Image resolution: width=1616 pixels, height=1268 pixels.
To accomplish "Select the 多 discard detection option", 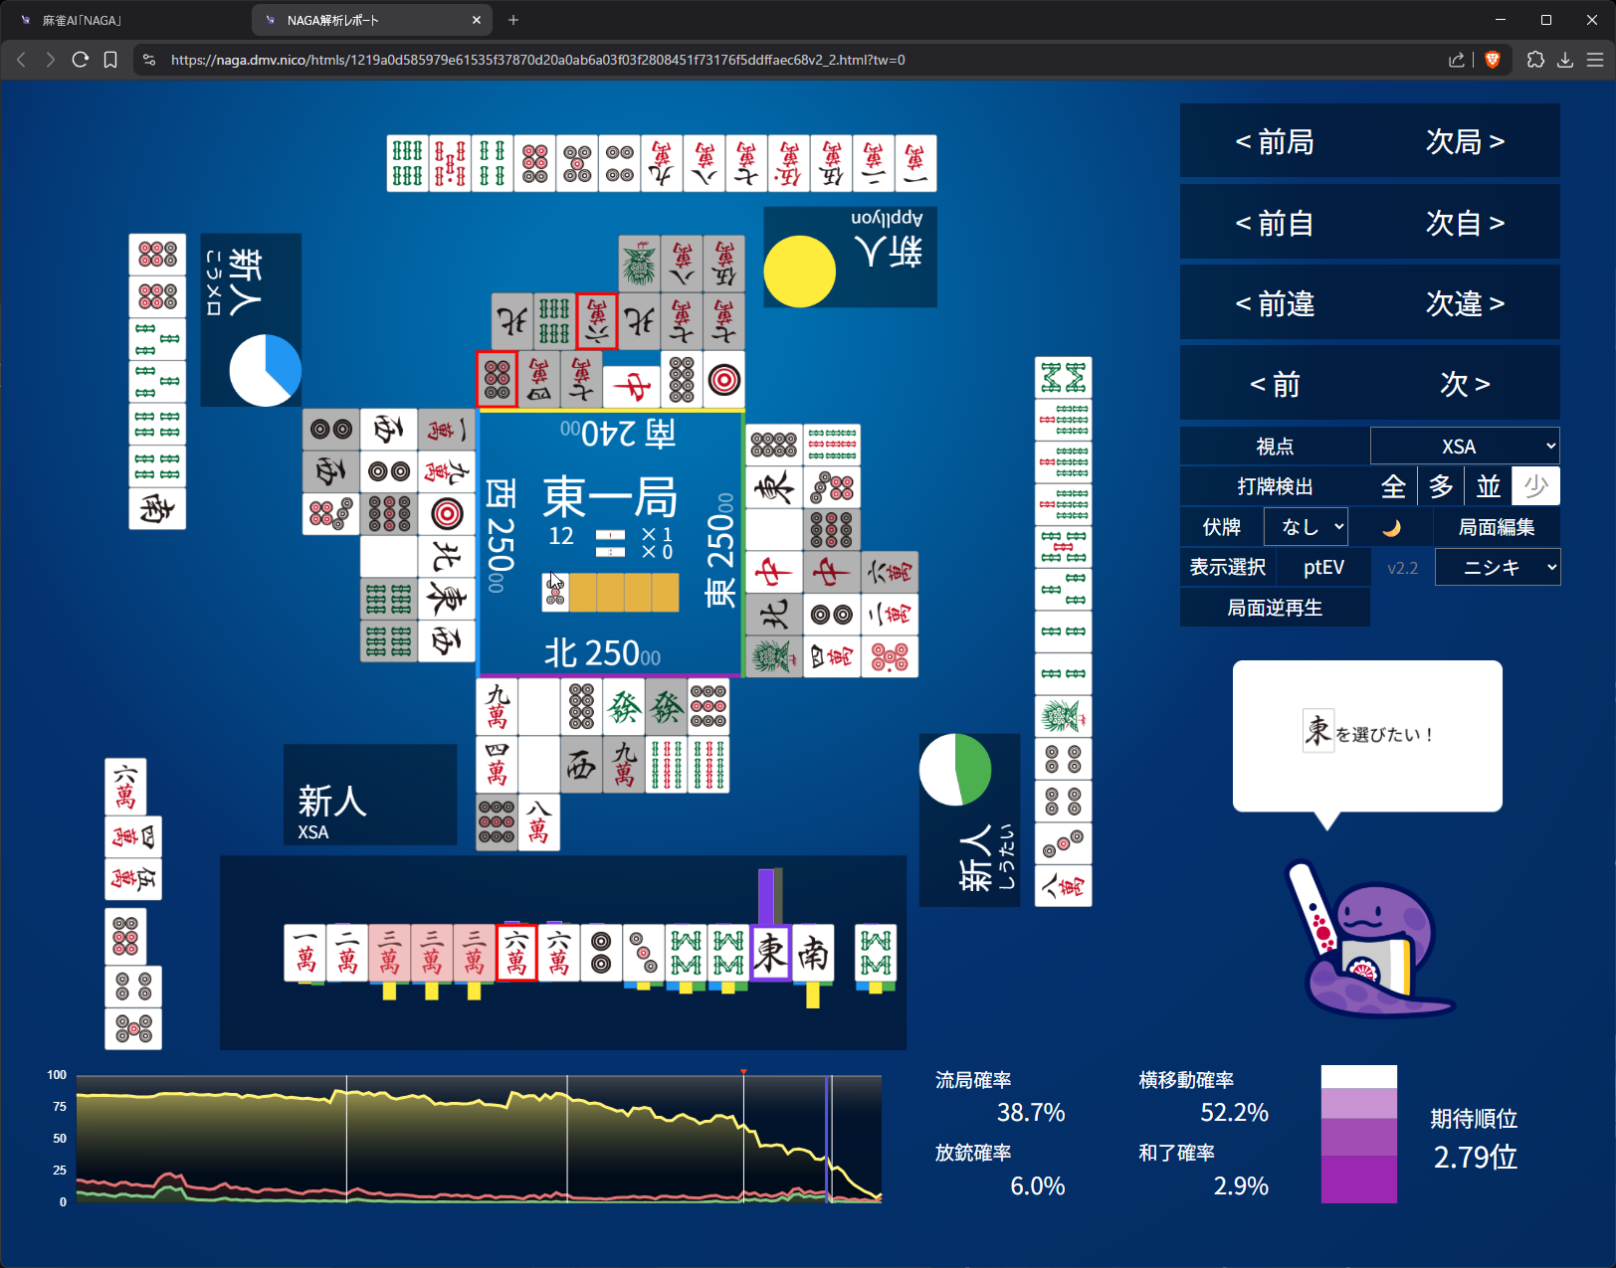I will click(1441, 486).
